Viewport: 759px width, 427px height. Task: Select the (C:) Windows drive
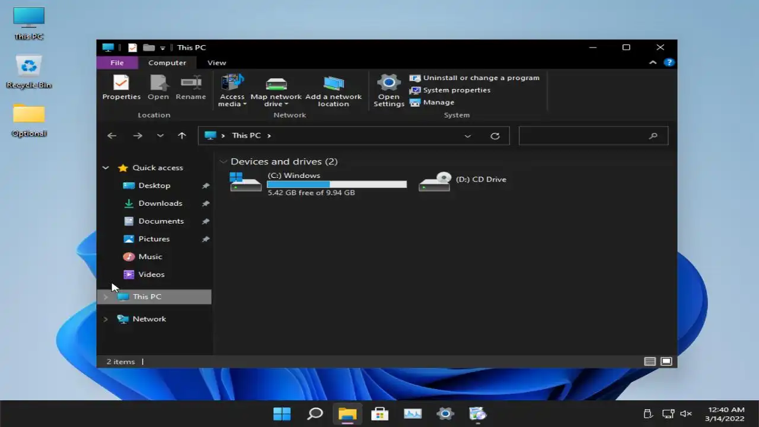click(318, 183)
